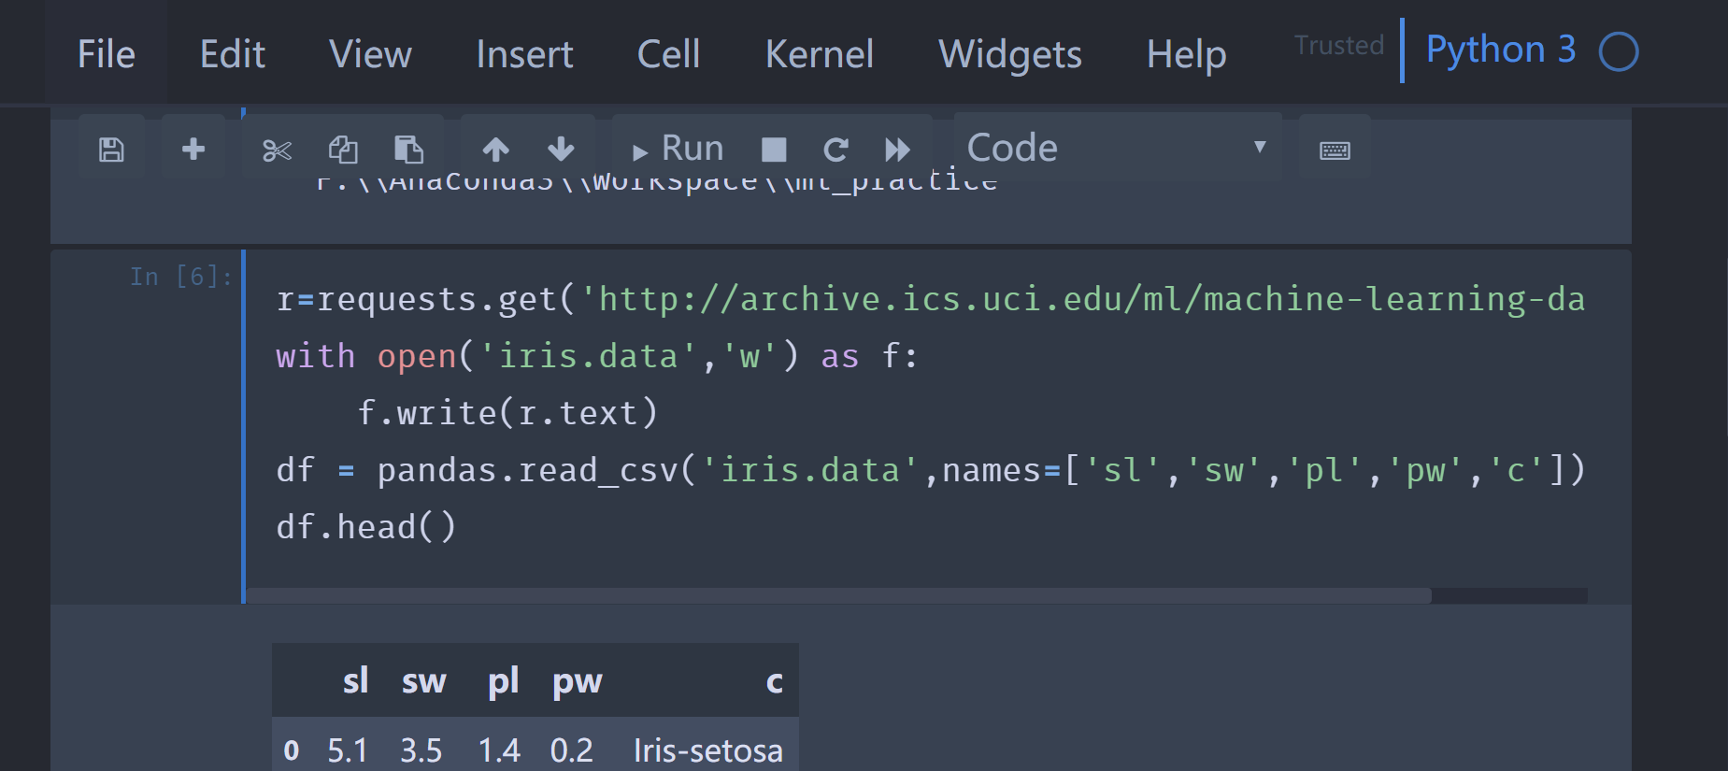Image resolution: width=1728 pixels, height=771 pixels.
Task: Click the pandas.read_csv code line
Action: click(x=930, y=470)
